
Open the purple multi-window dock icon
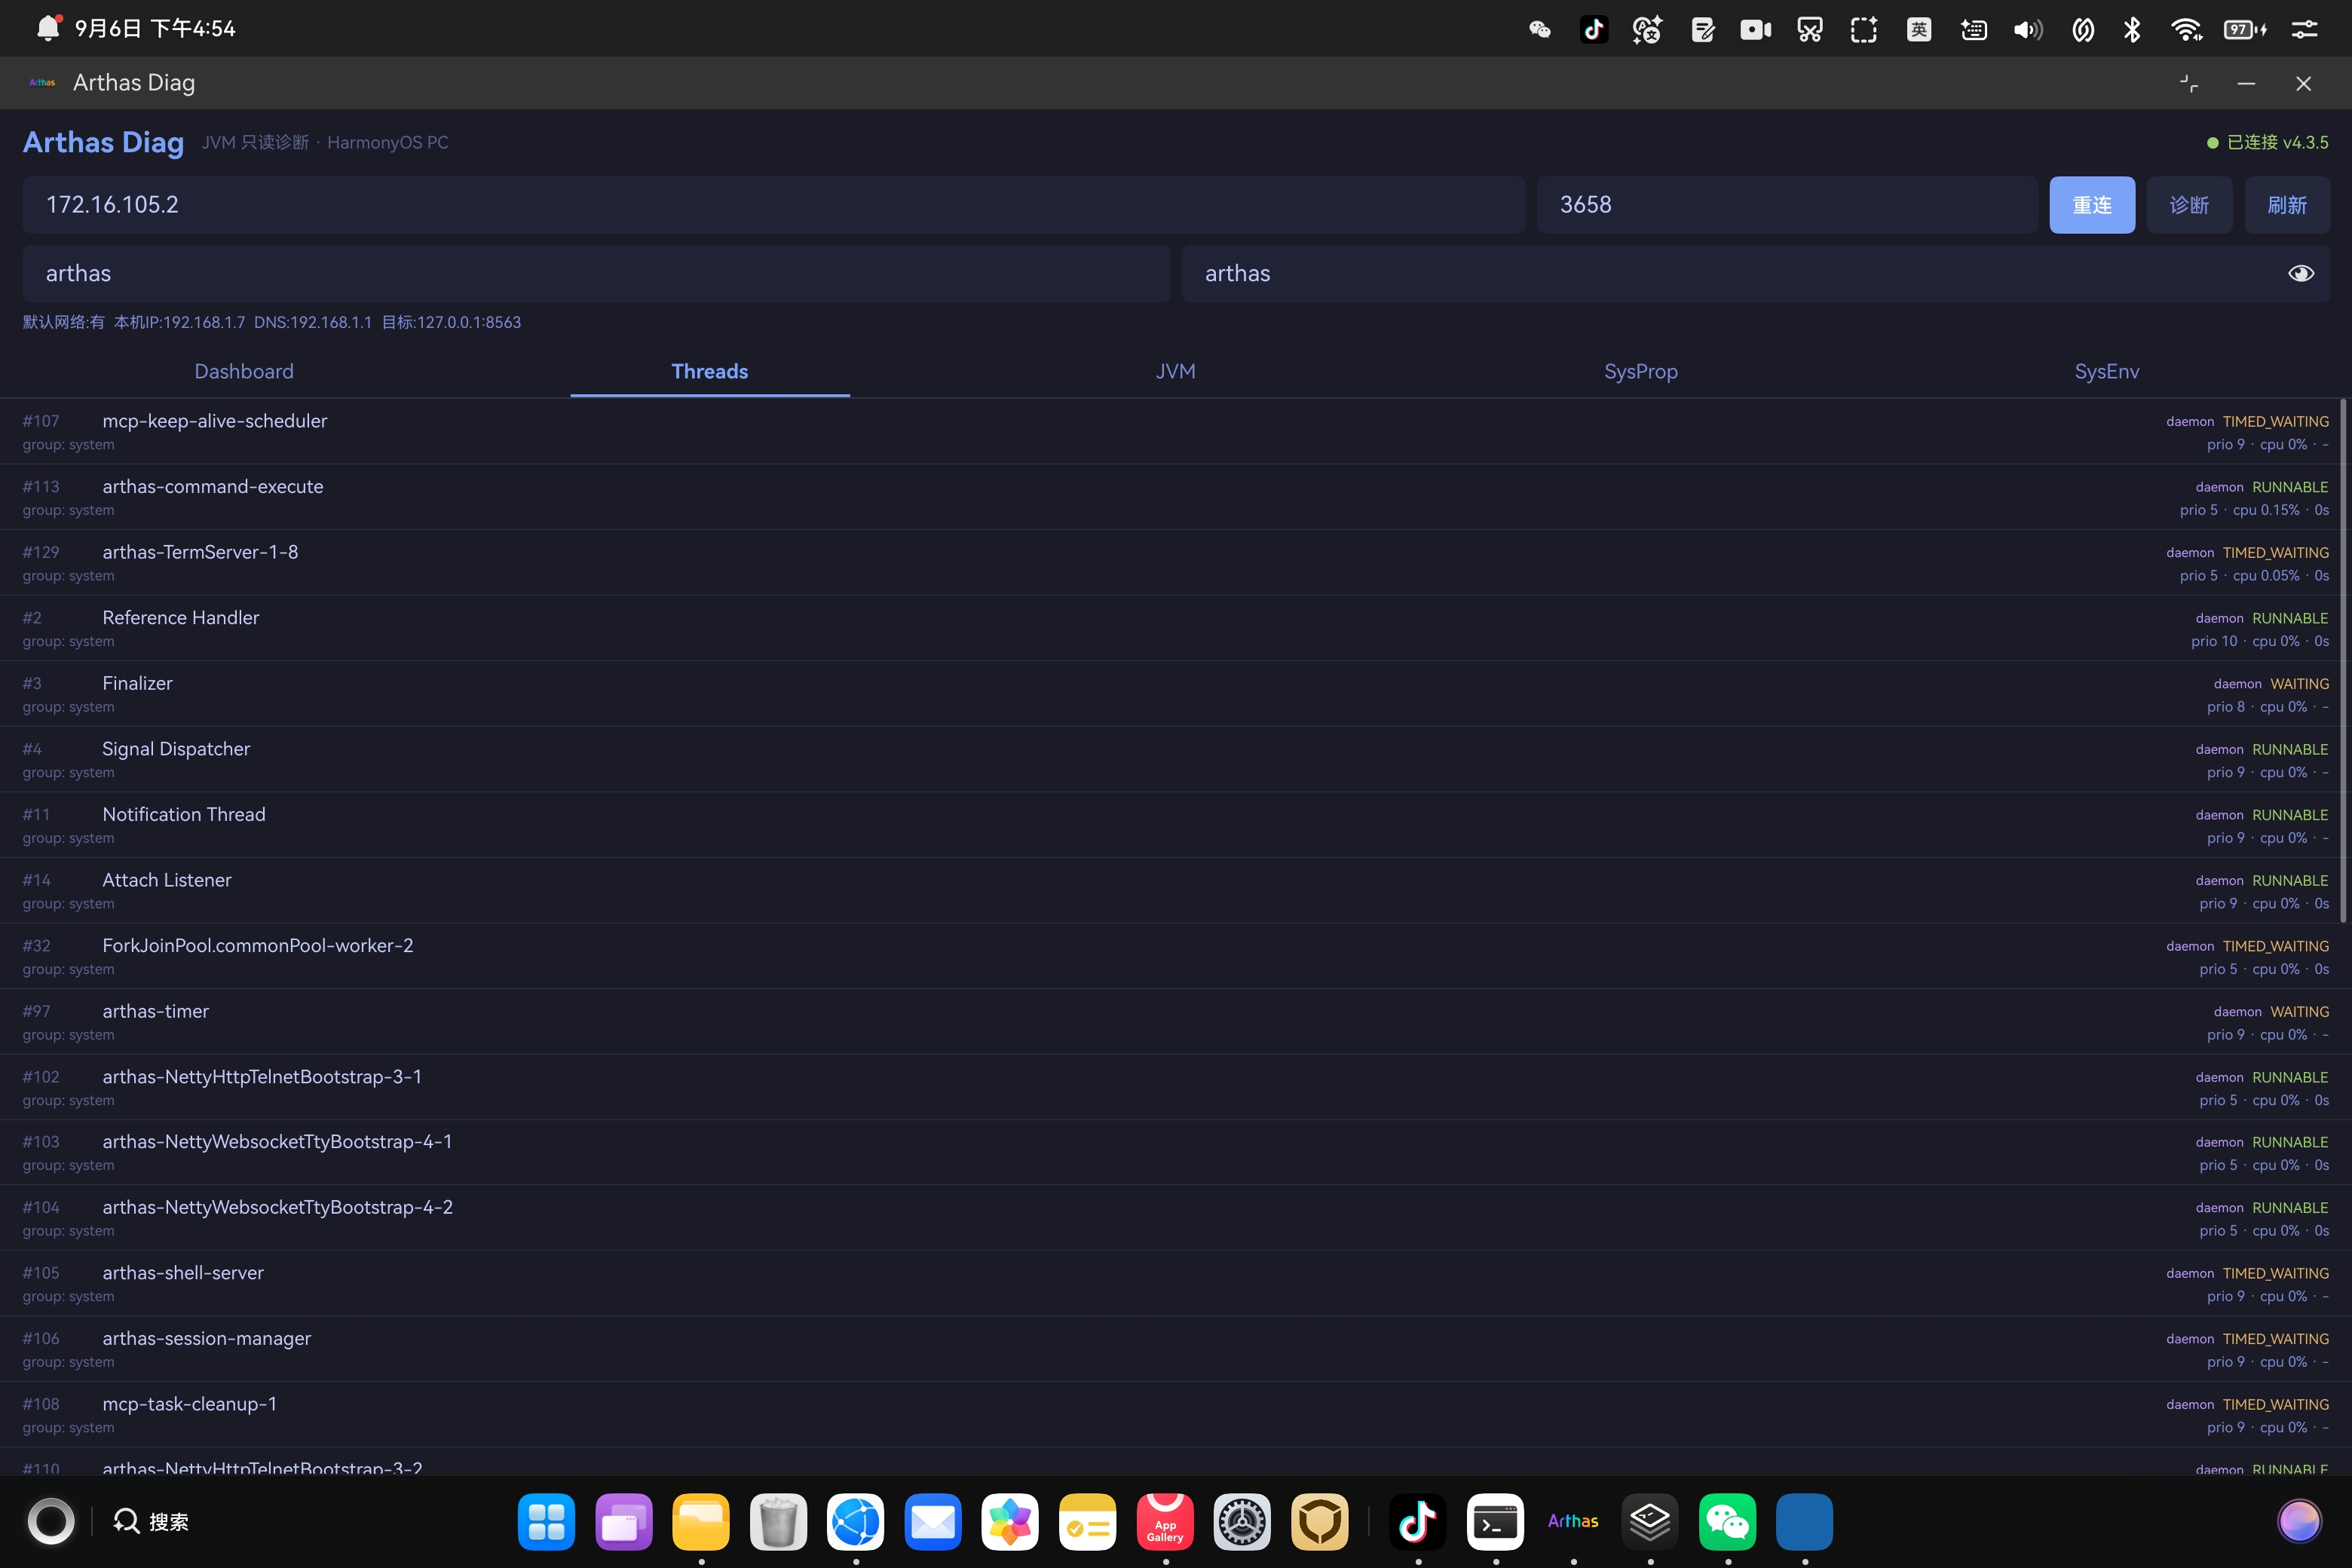pyautogui.click(x=624, y=1522)
